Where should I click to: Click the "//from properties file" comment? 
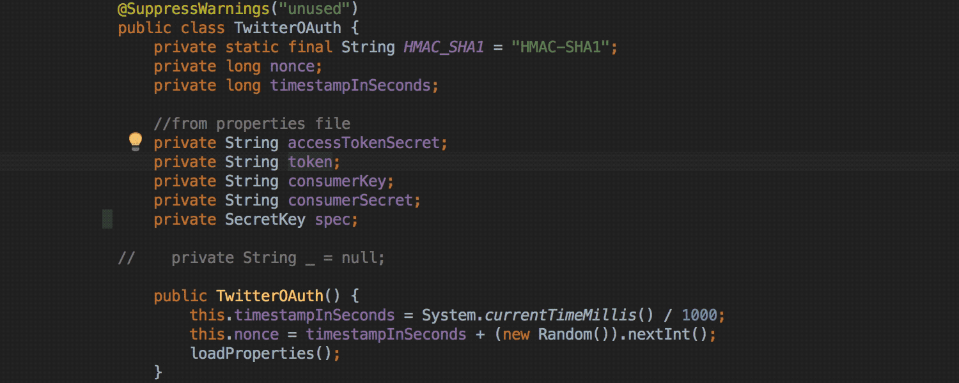click(252, 124)
